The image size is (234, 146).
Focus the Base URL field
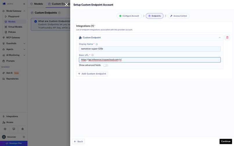click(150, 60)
